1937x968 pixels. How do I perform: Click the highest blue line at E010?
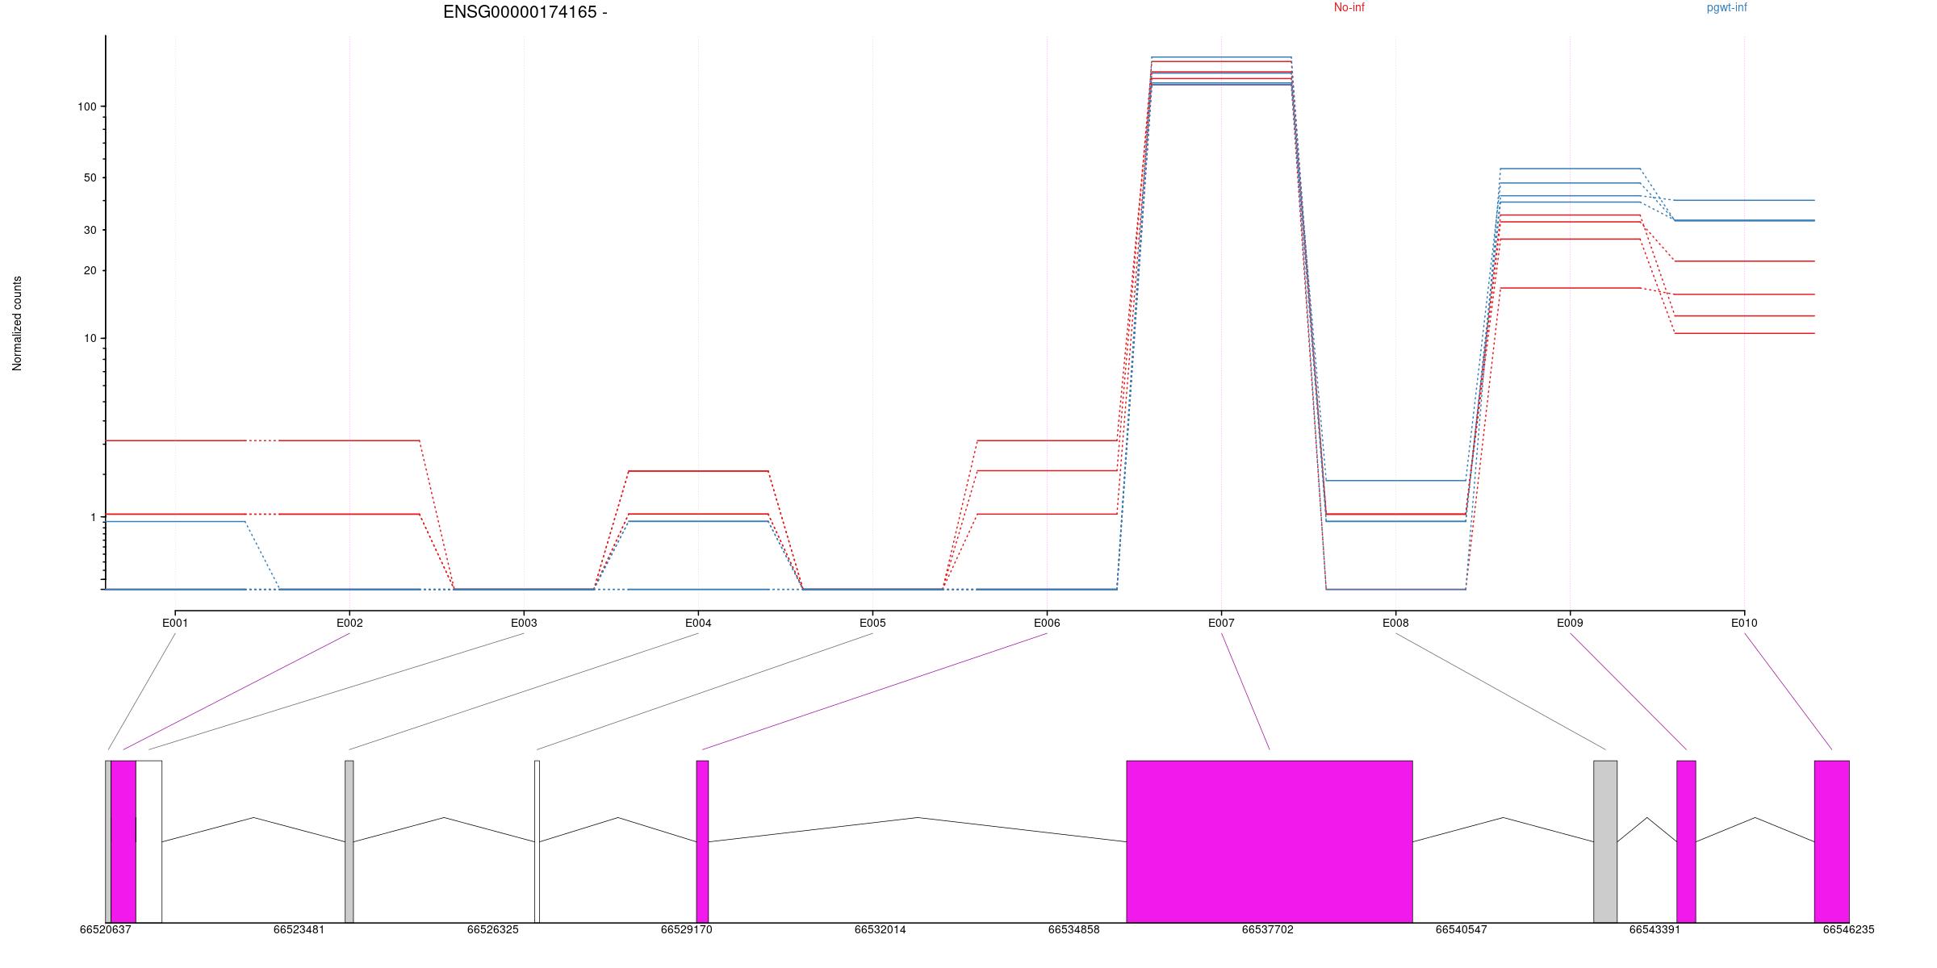(1744, 200)
